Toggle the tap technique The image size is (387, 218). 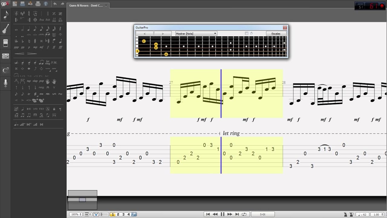tap(29, 81)
